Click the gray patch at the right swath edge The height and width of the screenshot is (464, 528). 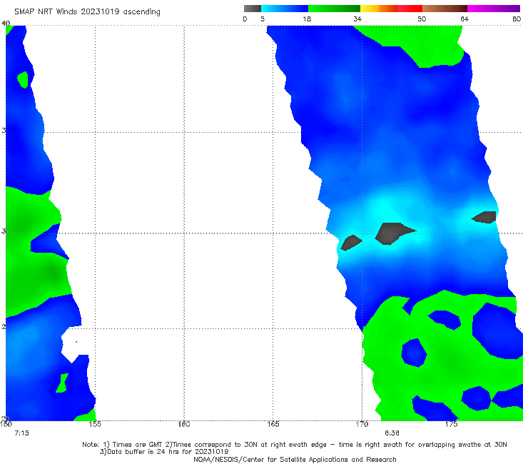(484, 217)
